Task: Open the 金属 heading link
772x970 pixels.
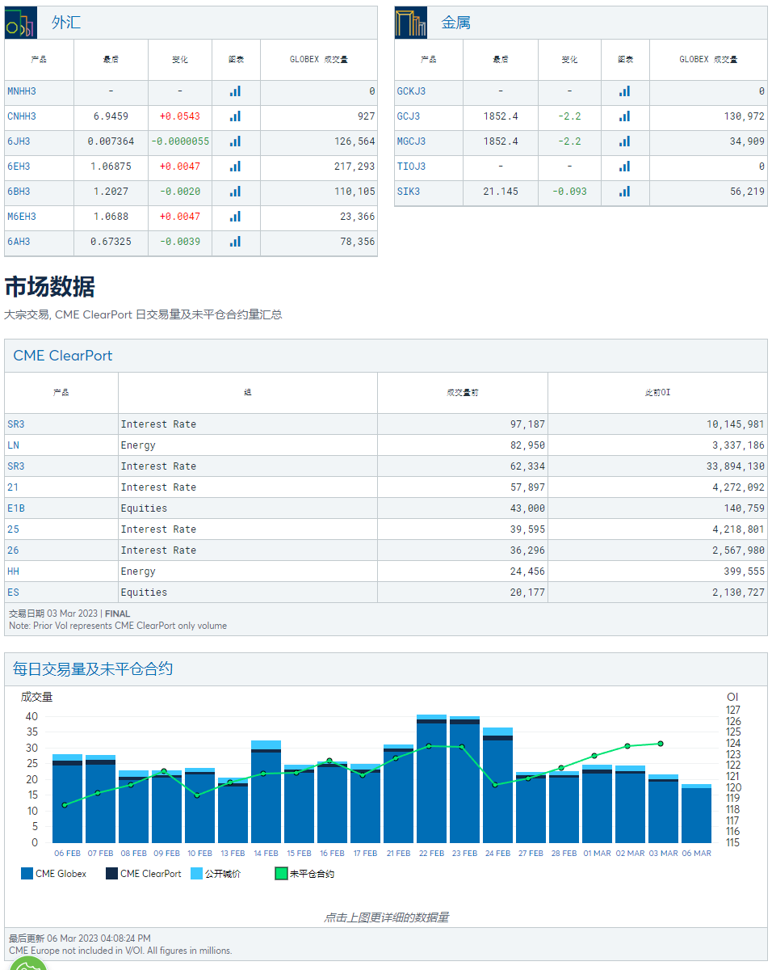Action: [456, 23]
